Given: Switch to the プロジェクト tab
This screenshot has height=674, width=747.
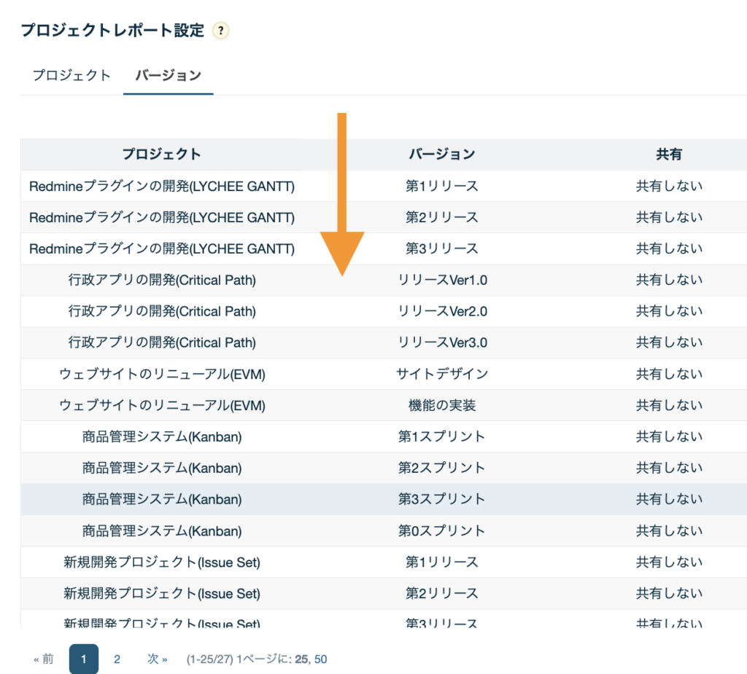Looking at the screenshot, I should 71,75.
